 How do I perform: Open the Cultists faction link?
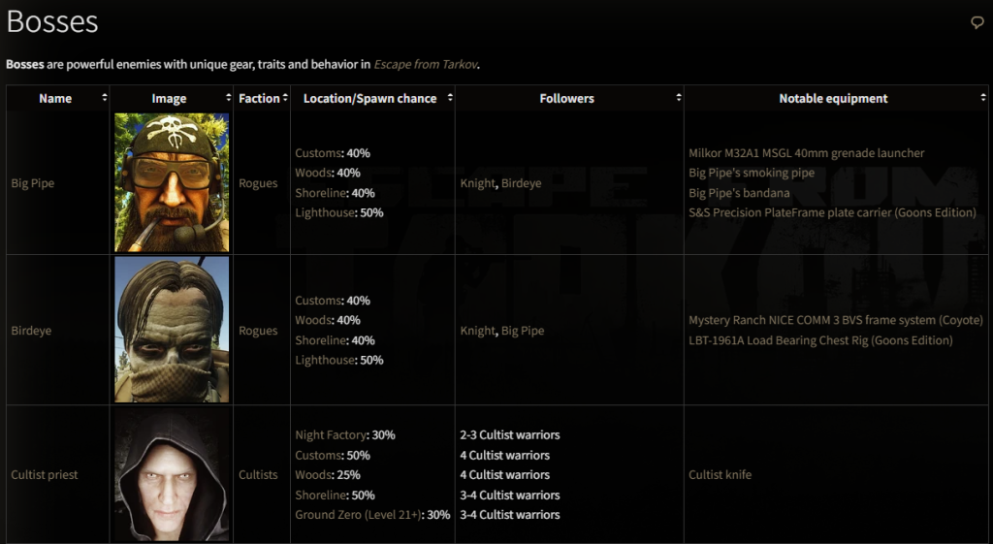258,475
